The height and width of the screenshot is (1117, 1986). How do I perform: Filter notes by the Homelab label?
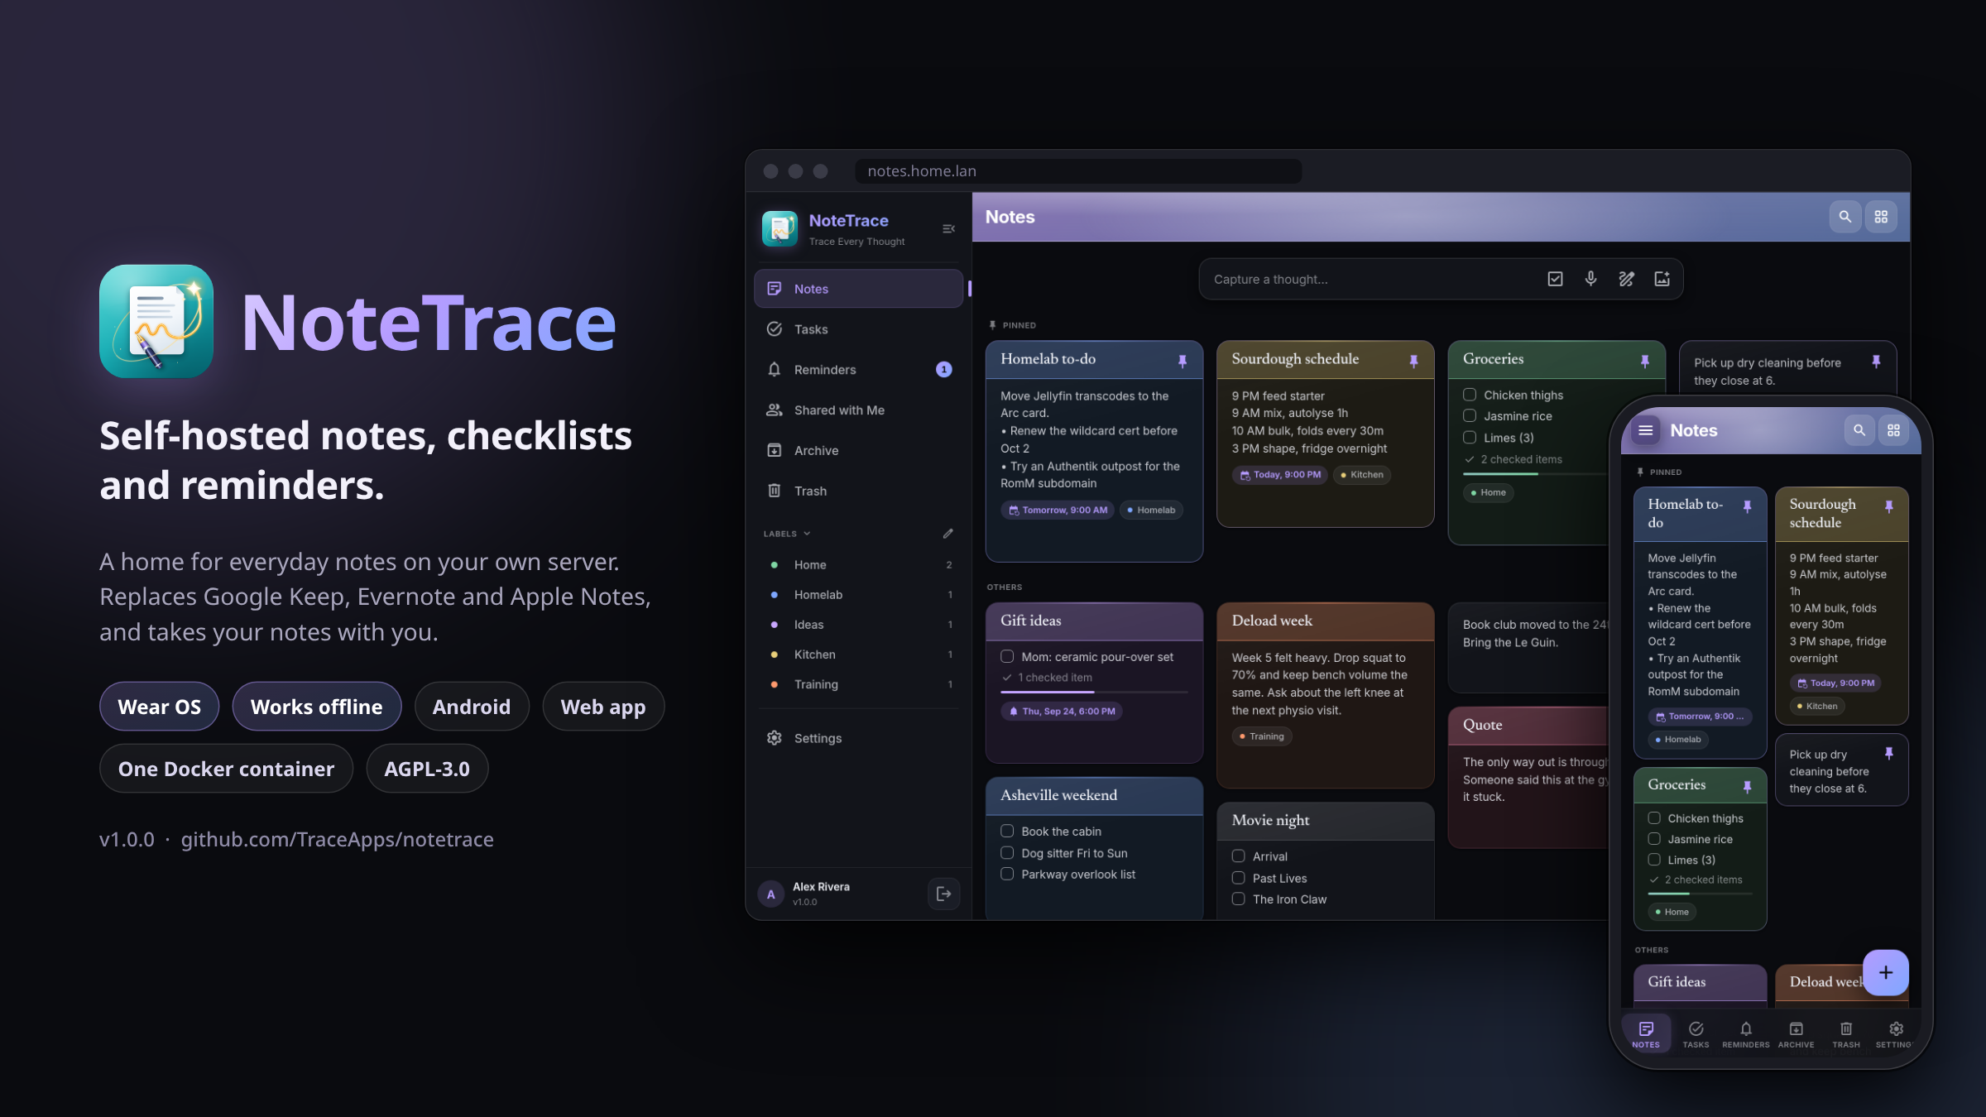(x=858, y=595)
